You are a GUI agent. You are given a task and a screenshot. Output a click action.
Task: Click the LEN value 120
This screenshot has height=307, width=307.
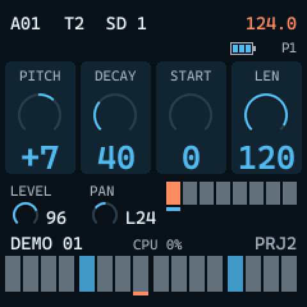tap(267, 157)
